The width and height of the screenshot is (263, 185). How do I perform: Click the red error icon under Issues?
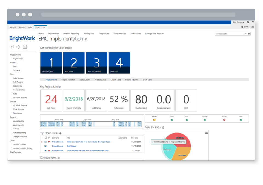(x=224, y=120)
